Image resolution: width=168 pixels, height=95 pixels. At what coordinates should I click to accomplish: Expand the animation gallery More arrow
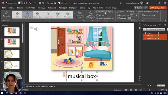point(74,17)
